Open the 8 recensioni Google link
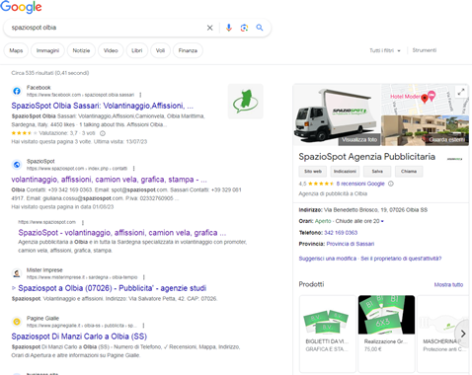This screenshot has height=375, width=472. pos(360,184)
